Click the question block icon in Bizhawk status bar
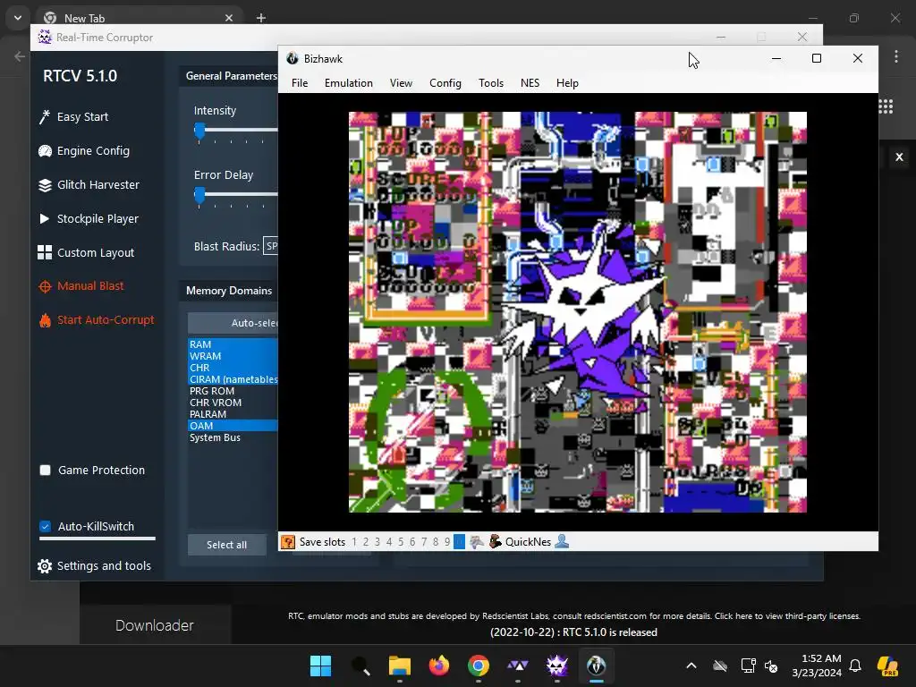The image size is (916, 687). pos(288,542)
